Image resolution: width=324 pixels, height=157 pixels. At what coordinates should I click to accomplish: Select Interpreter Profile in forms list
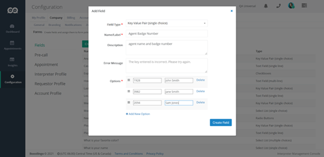(51, 74)
